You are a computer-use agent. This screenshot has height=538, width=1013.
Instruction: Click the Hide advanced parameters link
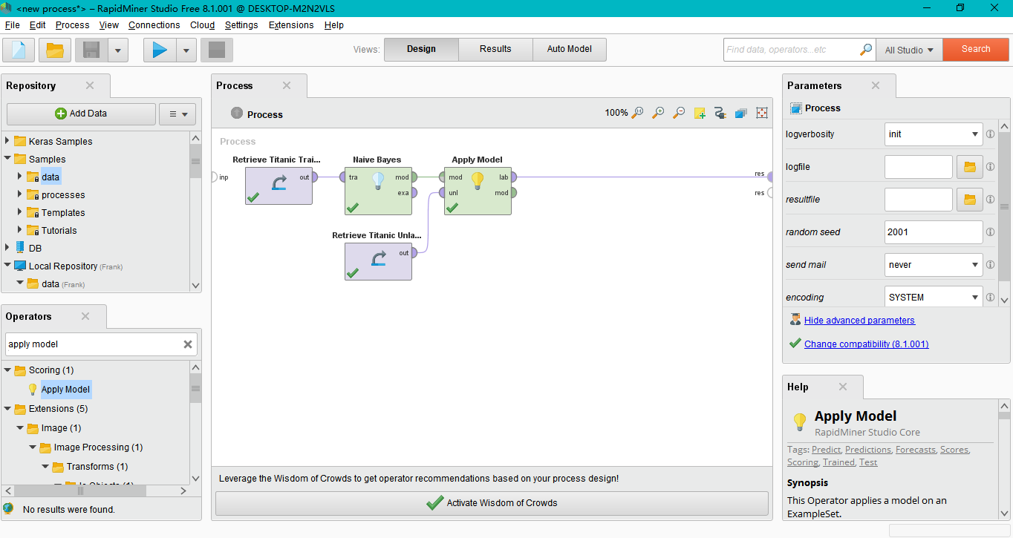click(859, 321)
